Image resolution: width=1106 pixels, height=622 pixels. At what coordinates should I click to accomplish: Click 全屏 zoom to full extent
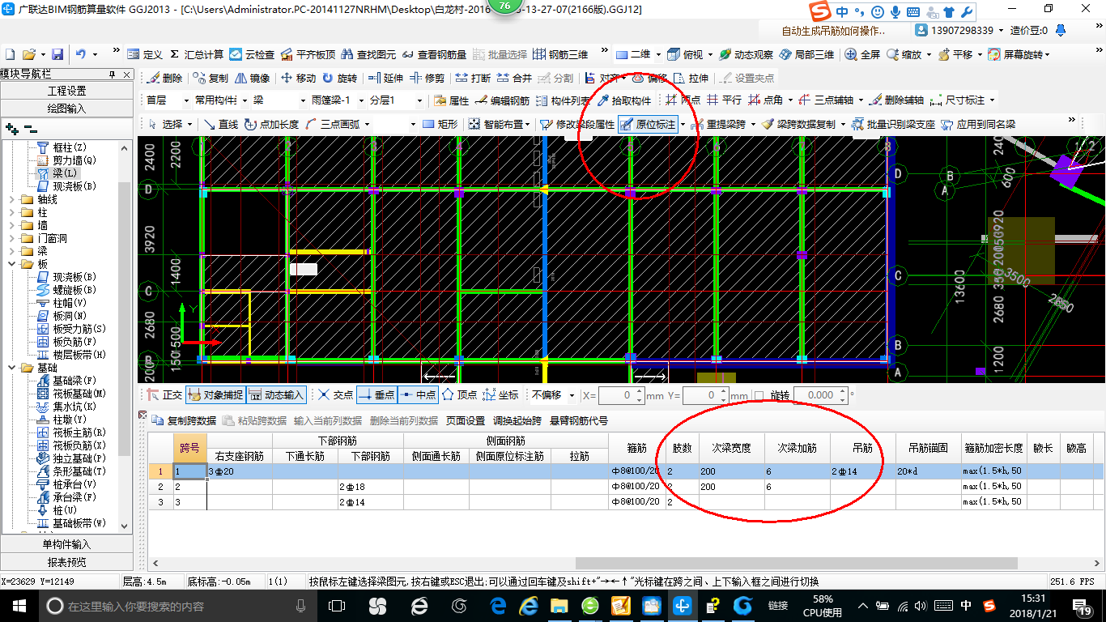pyautogui.click(x=862, y=54)
